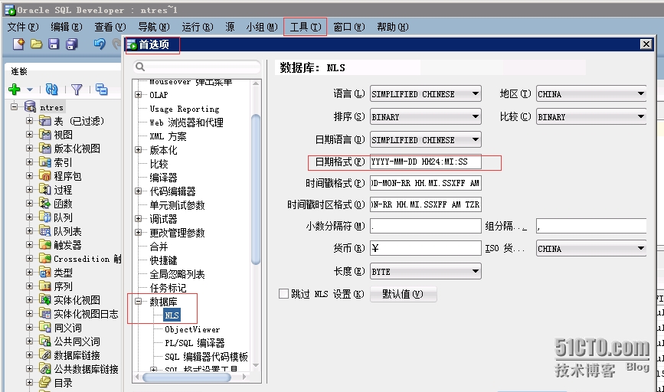
Task: Click the 表 (已过滤) table icon
Action: (x=45, y=121)
